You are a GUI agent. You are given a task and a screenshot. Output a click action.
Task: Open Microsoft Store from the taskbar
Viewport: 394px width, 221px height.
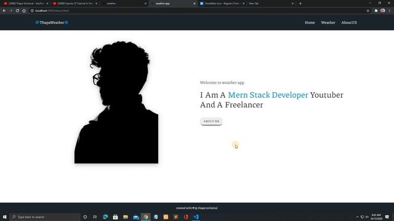pos(115,217)
